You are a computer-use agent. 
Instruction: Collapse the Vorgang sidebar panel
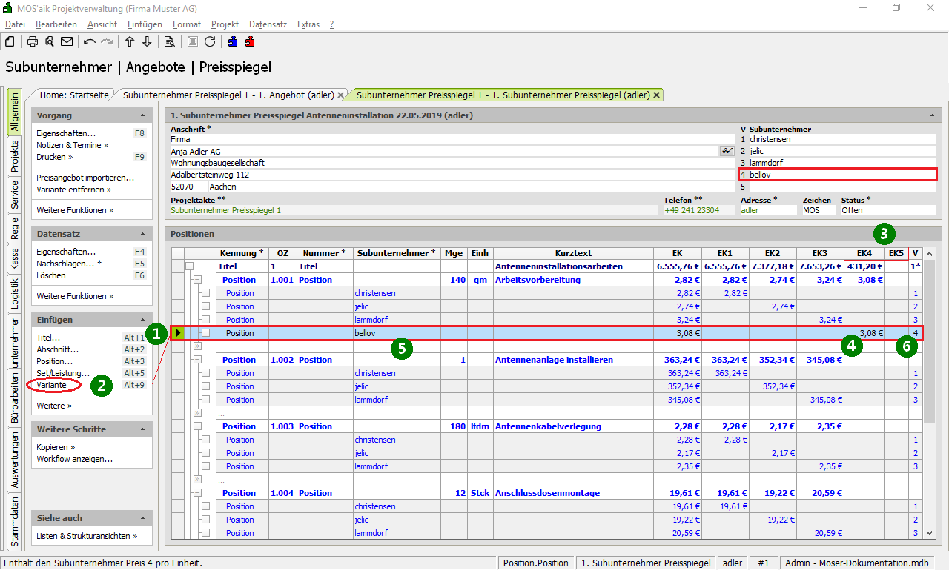[142, 116]
